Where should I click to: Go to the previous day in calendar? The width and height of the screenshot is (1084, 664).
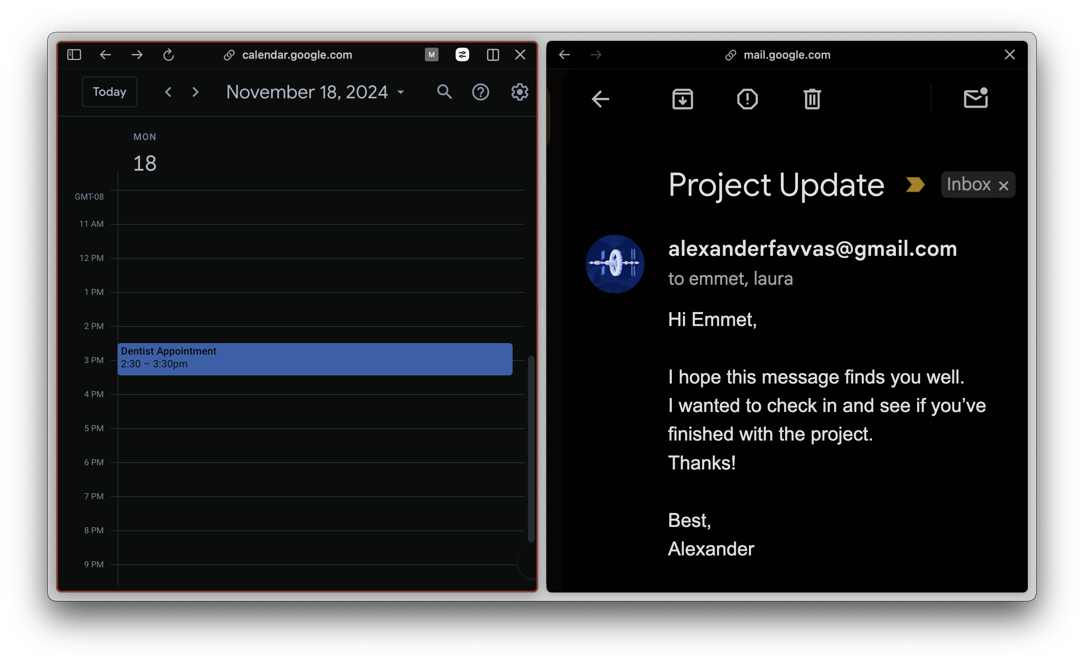click(168, 92)
